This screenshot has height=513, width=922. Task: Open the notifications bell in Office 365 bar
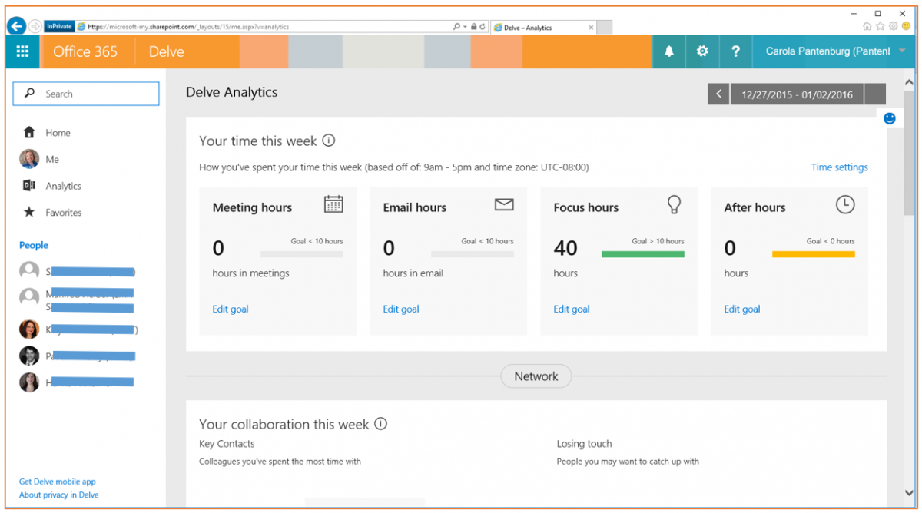pyautogui.click(x=669, y=51)
